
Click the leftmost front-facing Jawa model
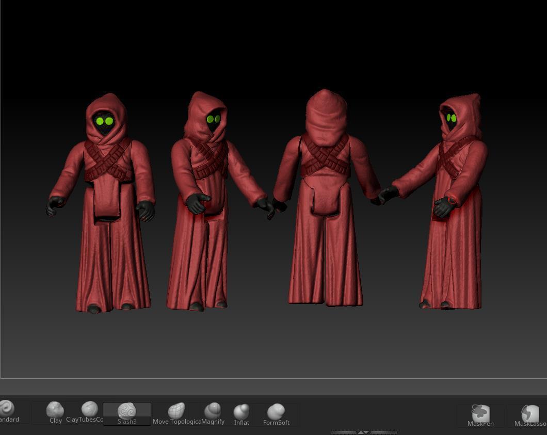(x=101, y=203)
